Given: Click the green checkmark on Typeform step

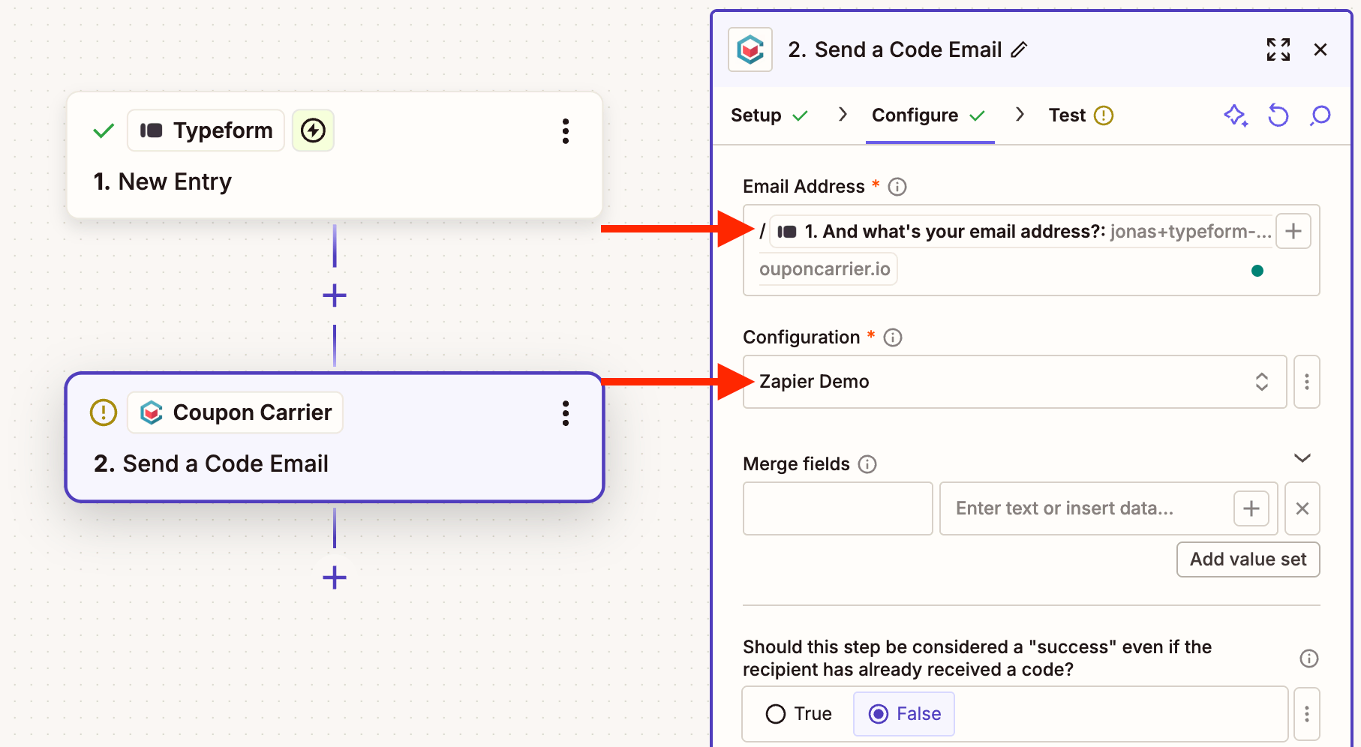Looking at the screenshot, I should coord(104,131).
